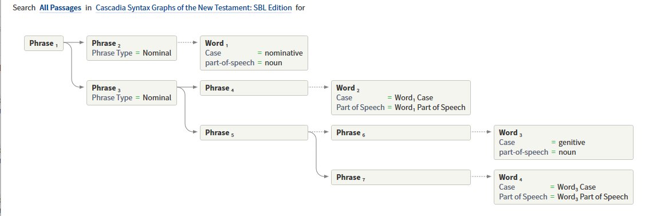This screenshot has height=216, width=653.
Task: Click the Word 4 box
Action: click(564, 187)
